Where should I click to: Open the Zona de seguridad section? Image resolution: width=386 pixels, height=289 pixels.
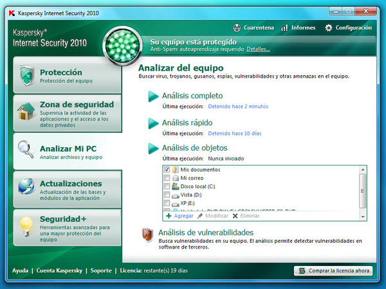[67, 113]
